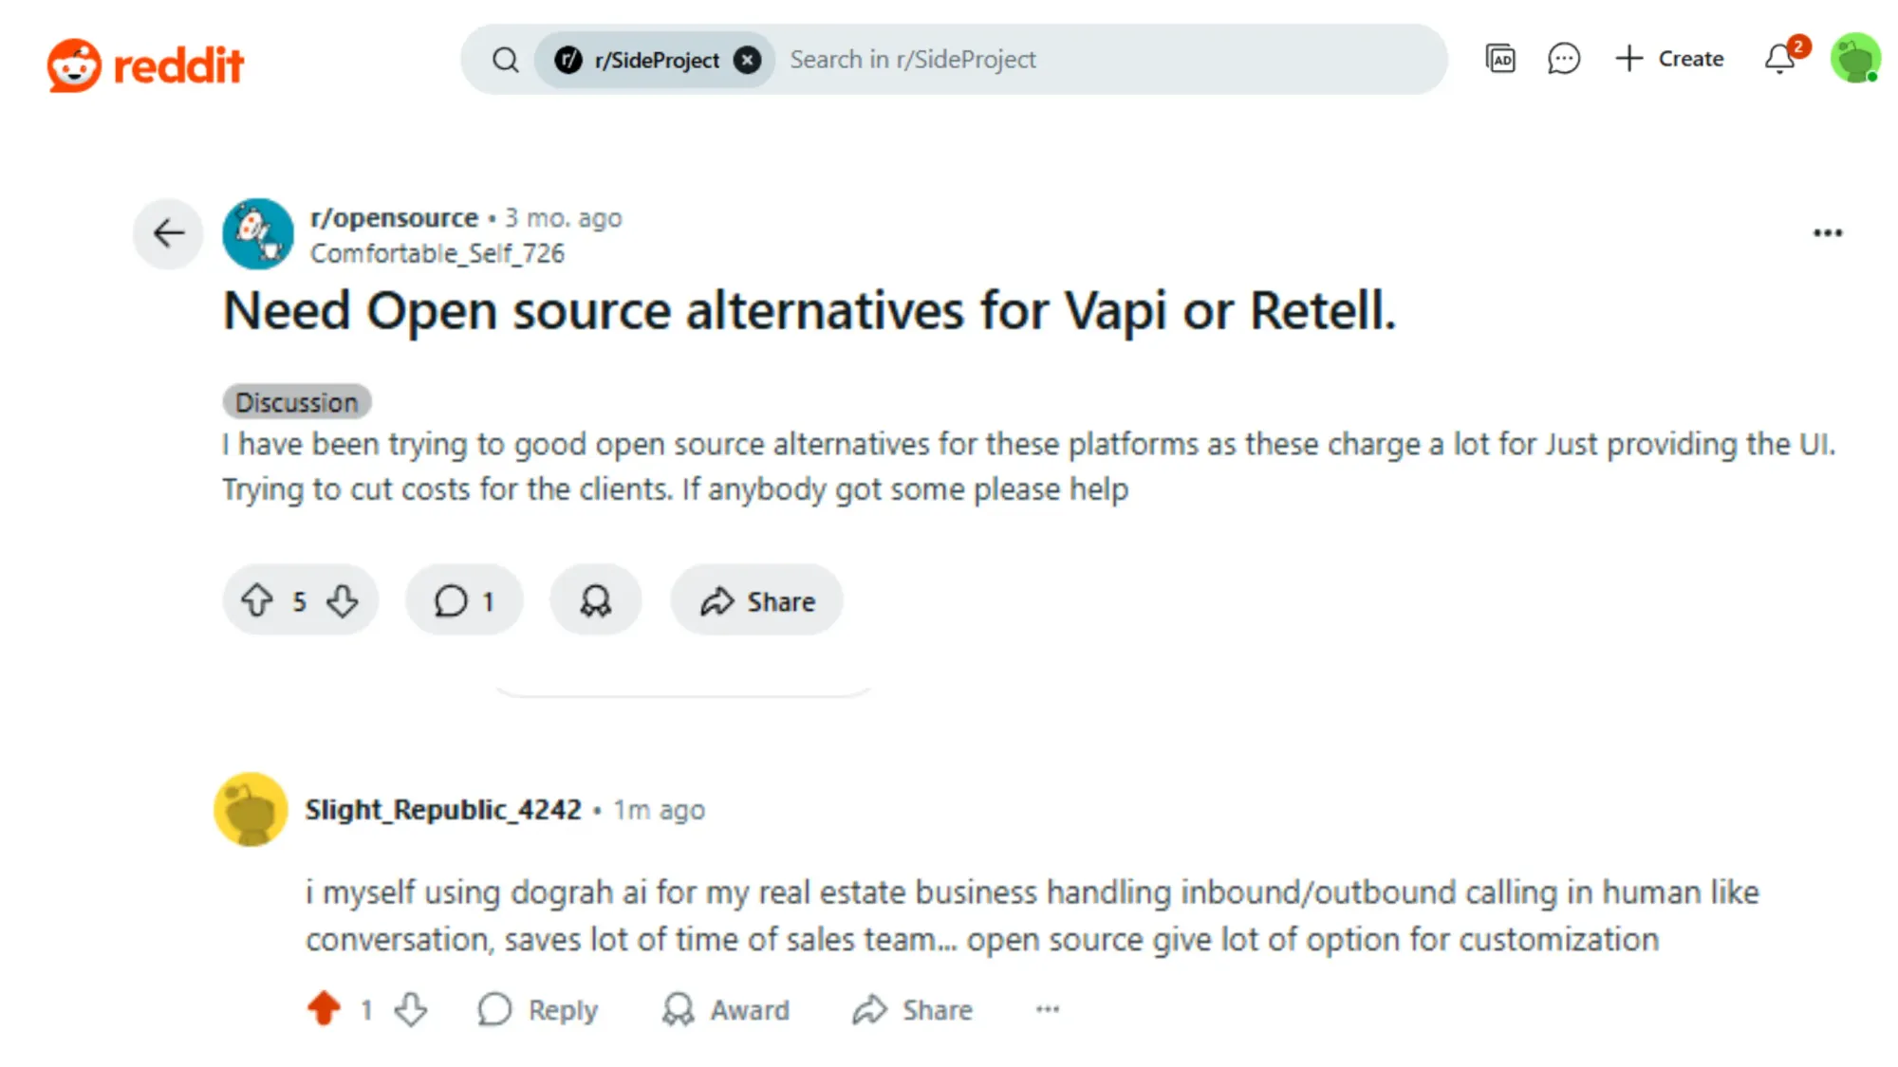The height and width of the screenshot is (1067, 1898).
Task: Select the Discussion flair tag
Action: pos(296,401)
